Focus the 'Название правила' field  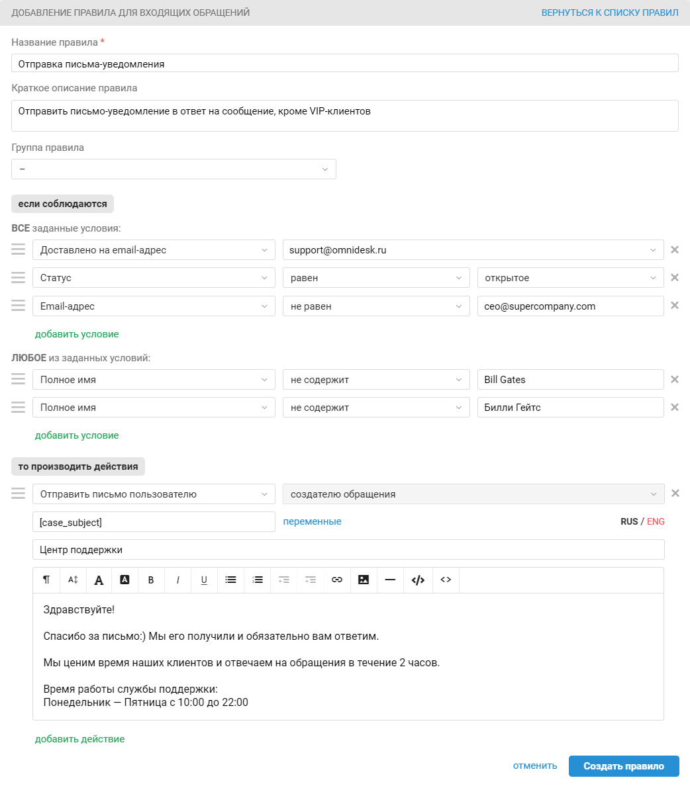pos(345,64)
